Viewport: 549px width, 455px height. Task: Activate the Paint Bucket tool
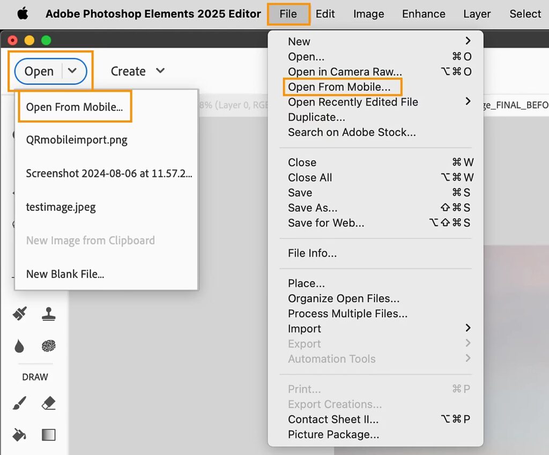pyautogui.click(x=20, y=435)
